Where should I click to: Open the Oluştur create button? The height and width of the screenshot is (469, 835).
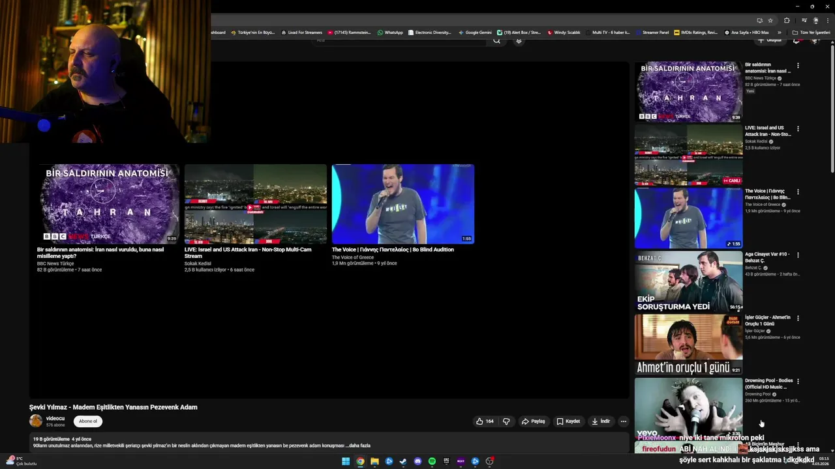(x=770, y=40)
